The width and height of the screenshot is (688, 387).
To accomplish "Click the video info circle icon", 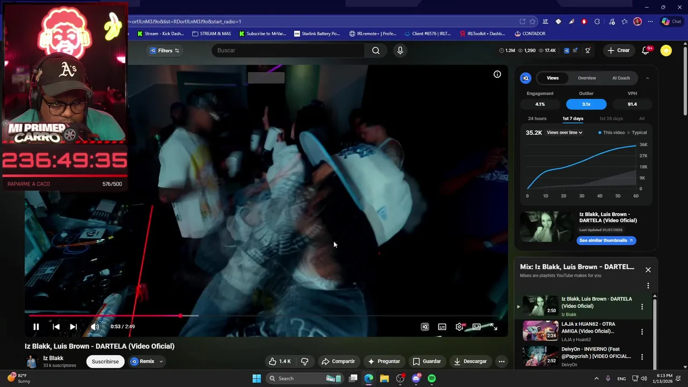I will coord(497,74).
